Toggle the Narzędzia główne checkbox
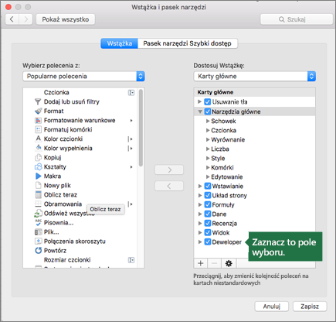336x322 pixels. (x=208, y=111)
